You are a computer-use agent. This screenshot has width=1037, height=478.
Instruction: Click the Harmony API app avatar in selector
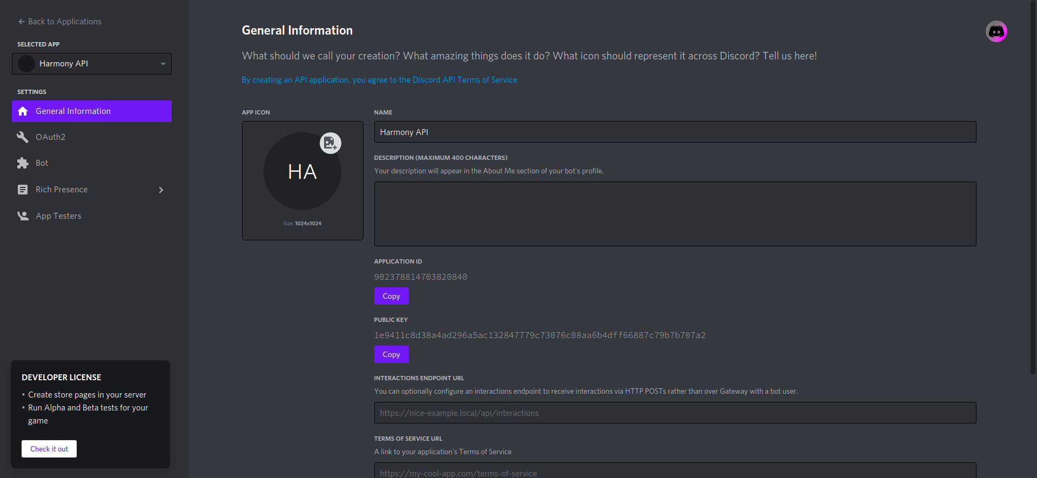pos(26,64)
